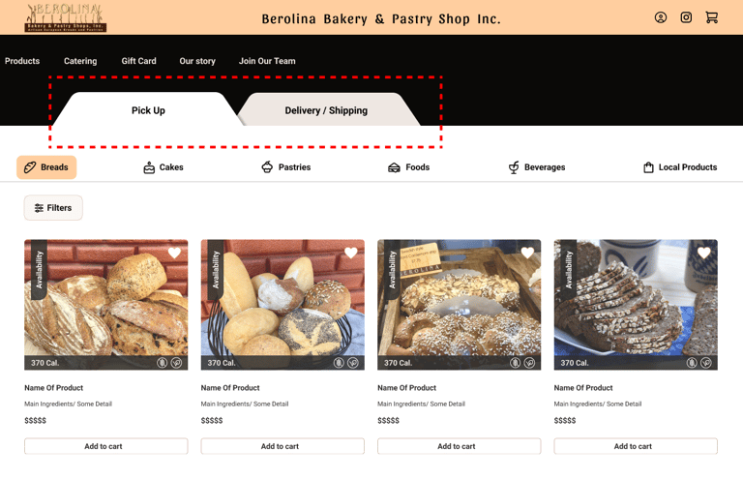The image size is (743, 479).
Task: Select the Pick Up tab
Action: (147, 109)
